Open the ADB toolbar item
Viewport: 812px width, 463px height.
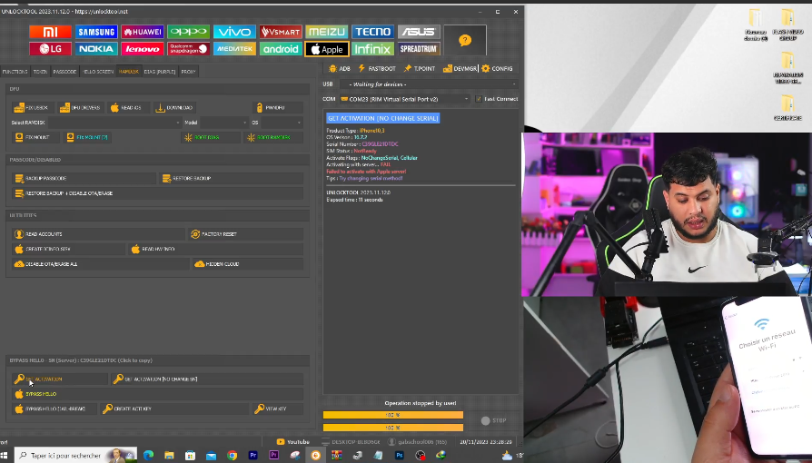[340, 68]
